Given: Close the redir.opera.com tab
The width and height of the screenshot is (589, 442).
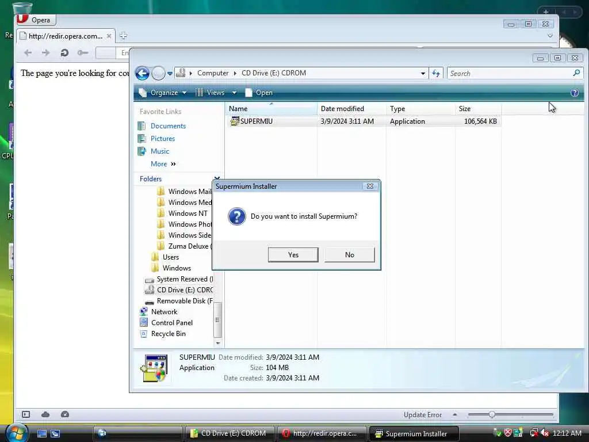Looking at the screenshot, I should click(x=109, y=36).
